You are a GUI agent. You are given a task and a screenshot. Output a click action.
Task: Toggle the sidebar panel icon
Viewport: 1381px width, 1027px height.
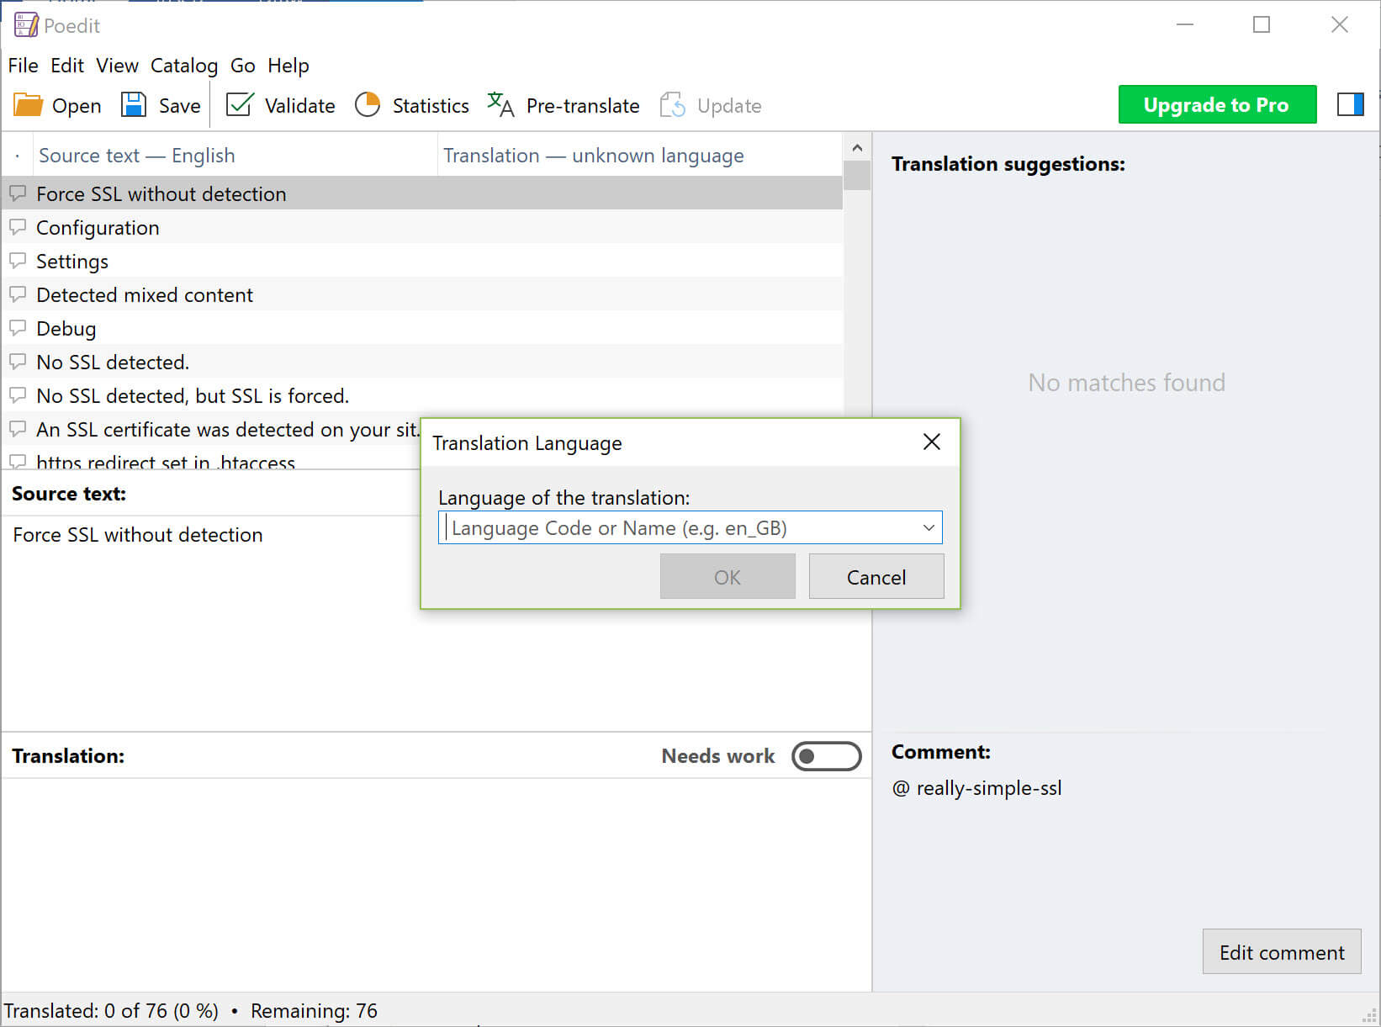[1350, 104]
